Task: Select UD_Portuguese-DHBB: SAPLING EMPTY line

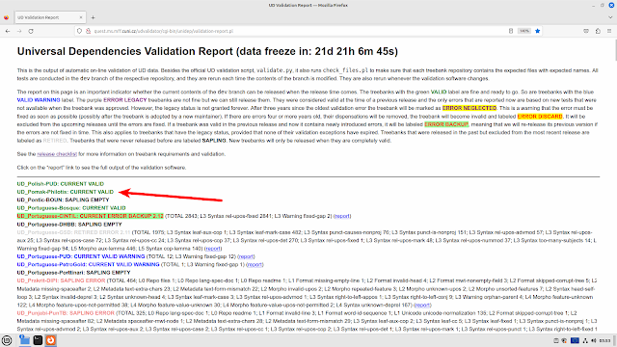Action: pyautogui.click(x=69, y=225)
